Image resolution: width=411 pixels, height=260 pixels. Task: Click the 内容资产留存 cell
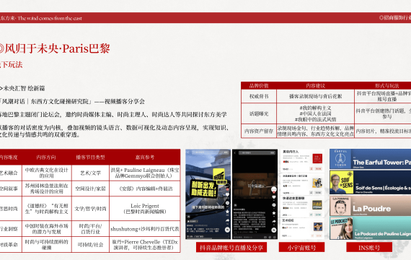tap(259, 131)
